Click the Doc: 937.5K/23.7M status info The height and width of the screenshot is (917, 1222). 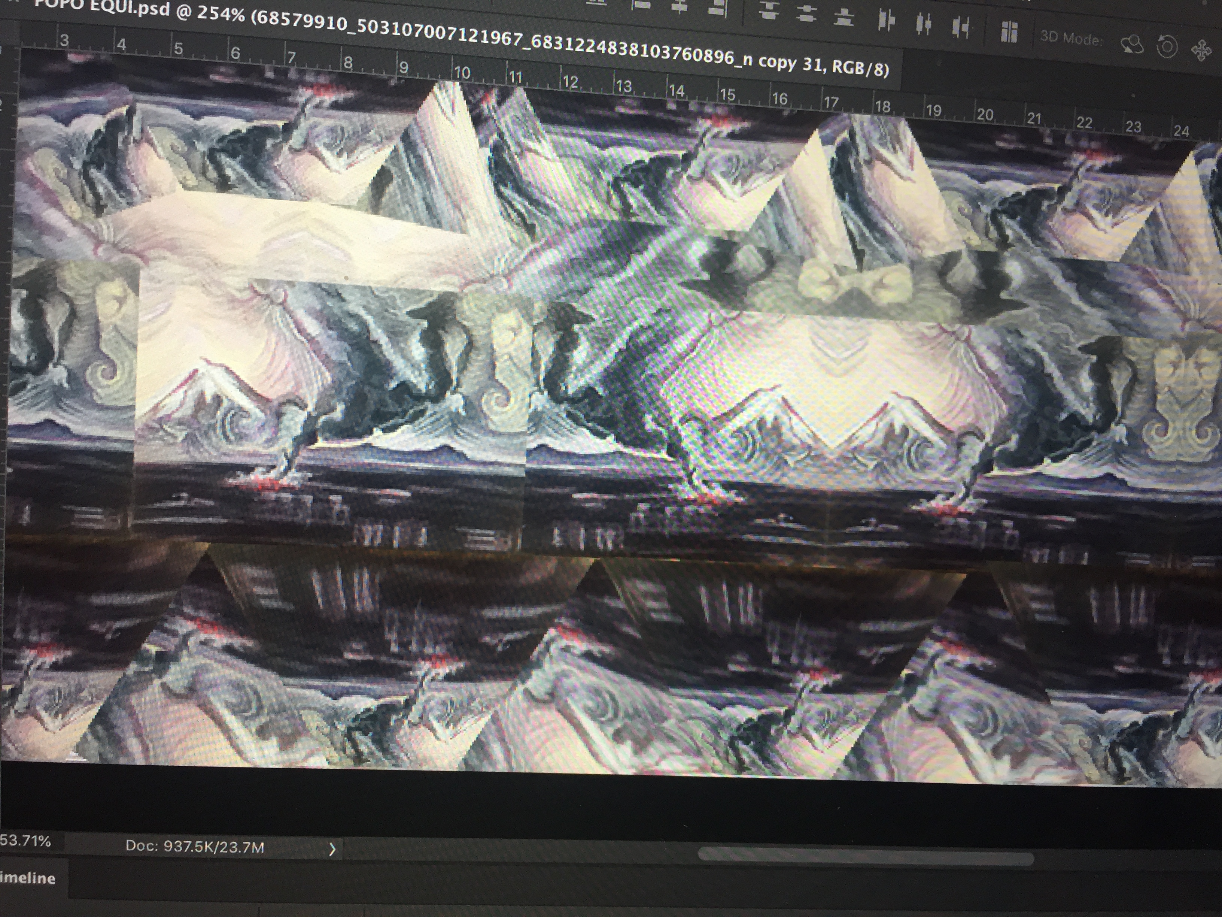[194, 847]
